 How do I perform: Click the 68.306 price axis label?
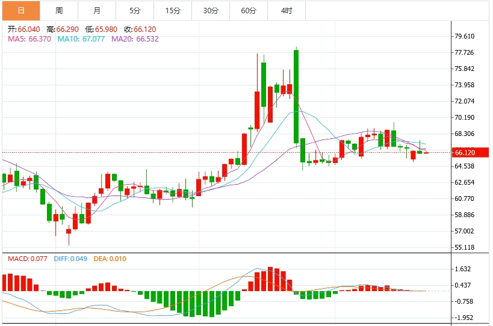click(465, 134)
